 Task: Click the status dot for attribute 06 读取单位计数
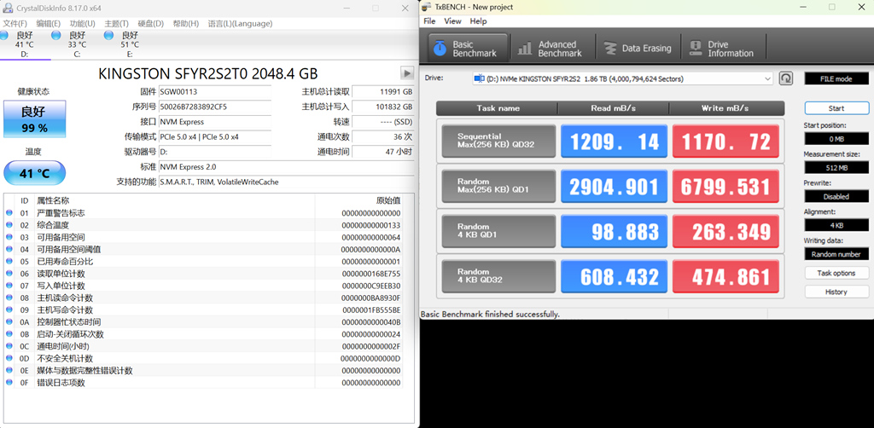click(9, 274)
